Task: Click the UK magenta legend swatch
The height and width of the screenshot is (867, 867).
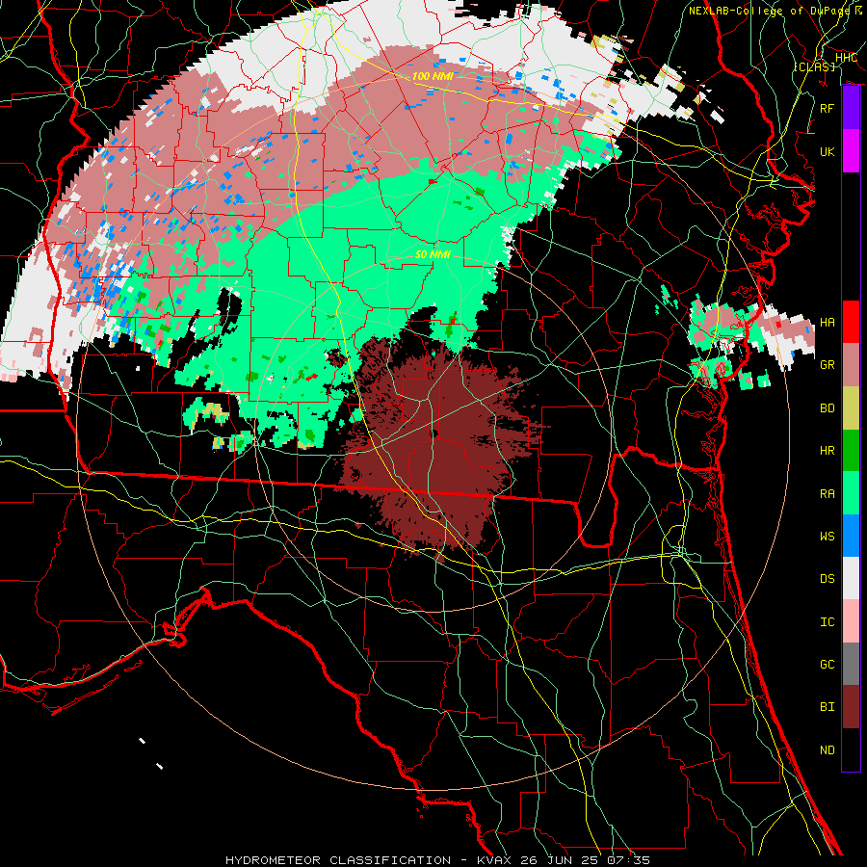Action: (851, 151)
